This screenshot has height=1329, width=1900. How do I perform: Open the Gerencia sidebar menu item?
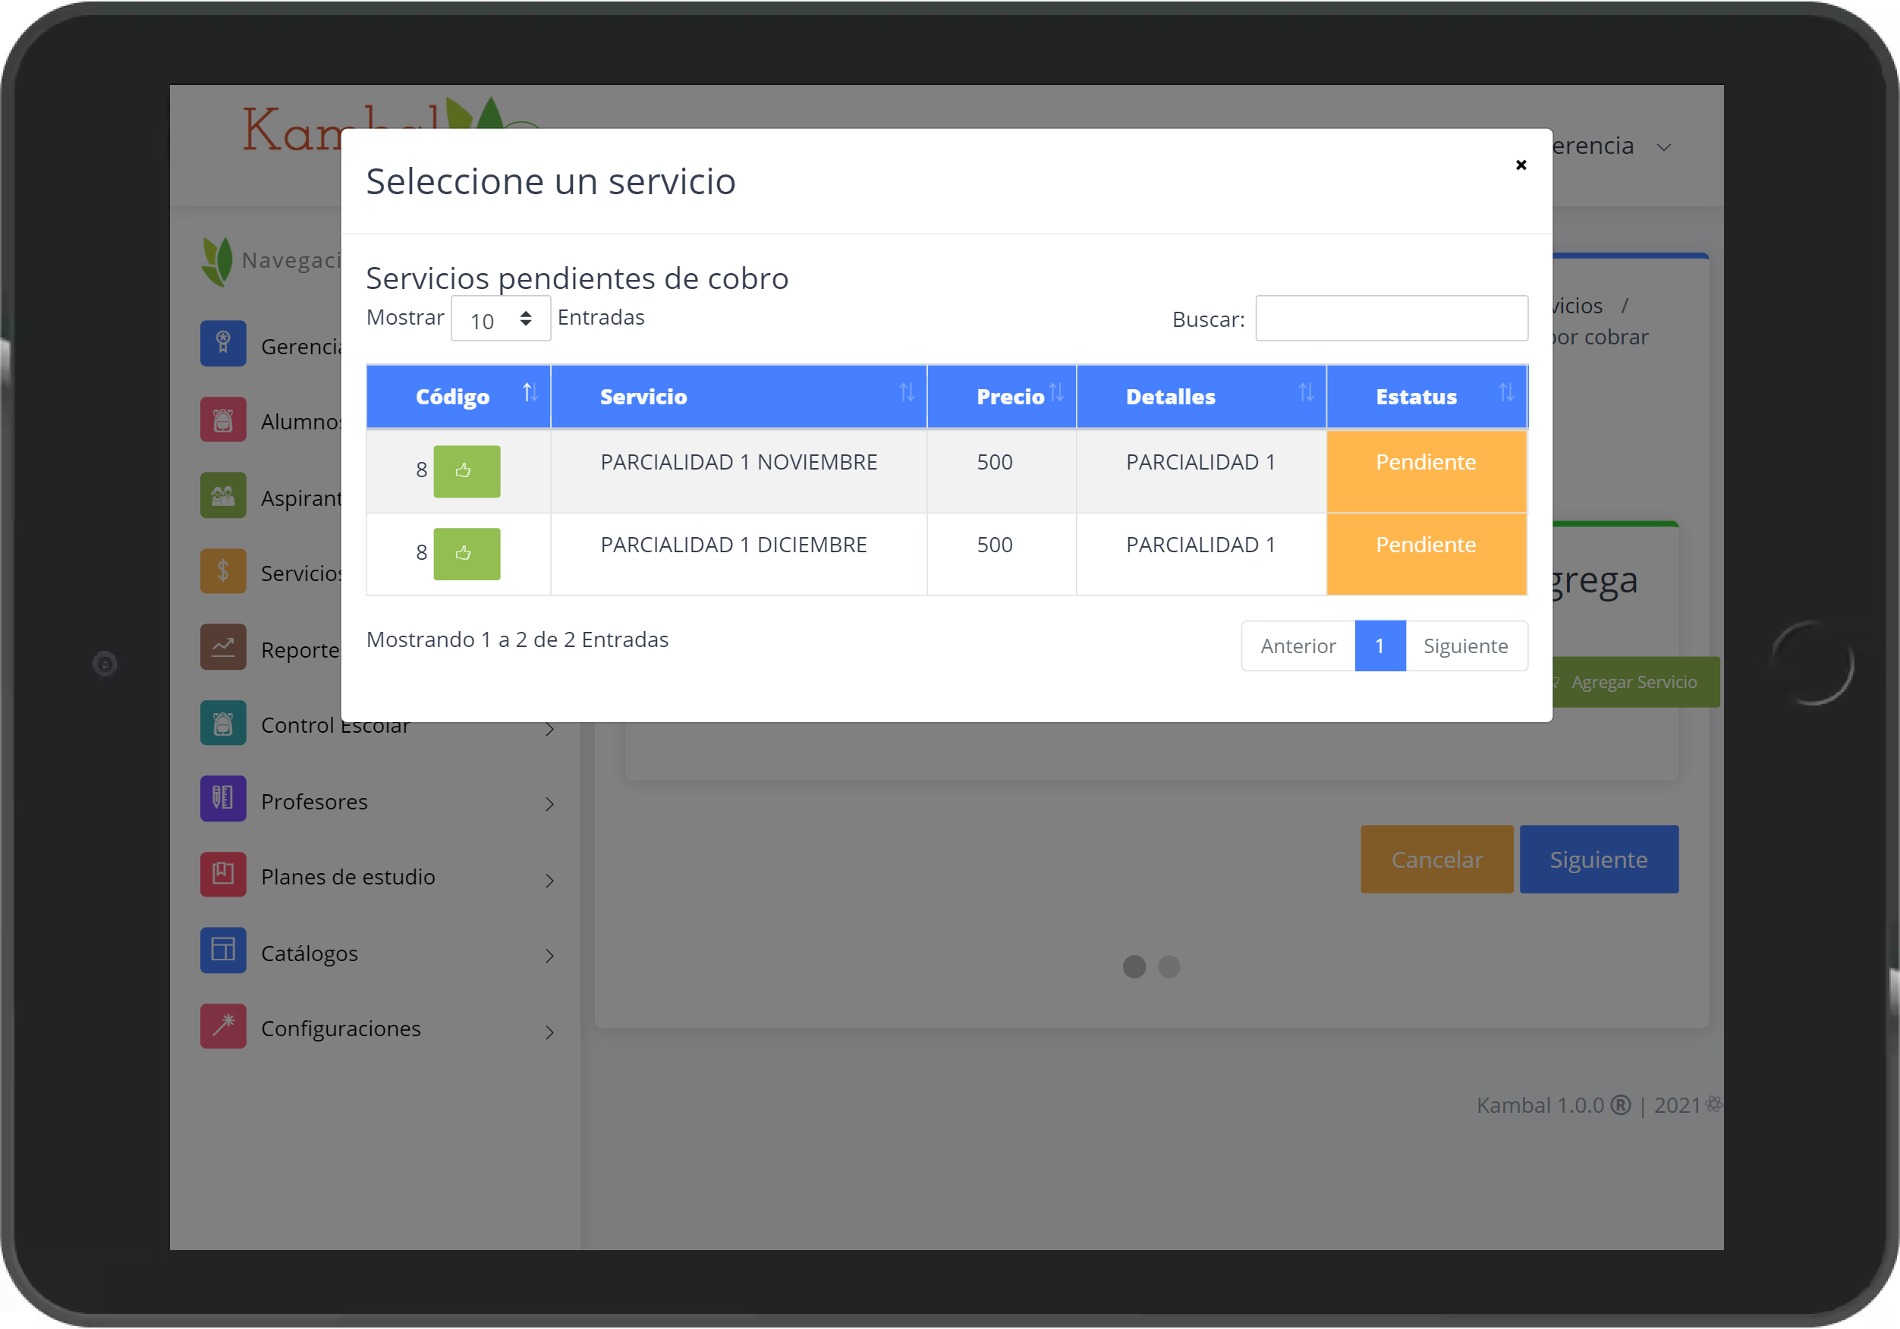pos(301,347)
